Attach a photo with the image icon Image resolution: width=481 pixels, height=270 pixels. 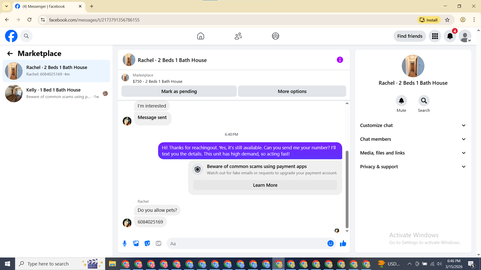pyautogui.click(x=136, y=243)
